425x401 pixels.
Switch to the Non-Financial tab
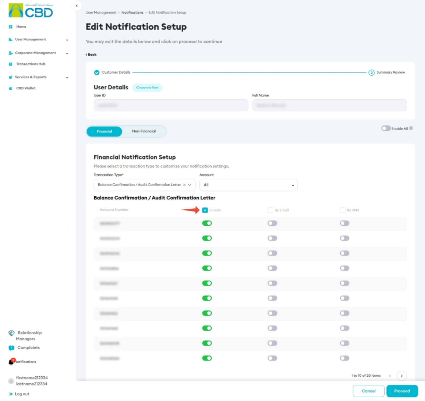(144, 131)
